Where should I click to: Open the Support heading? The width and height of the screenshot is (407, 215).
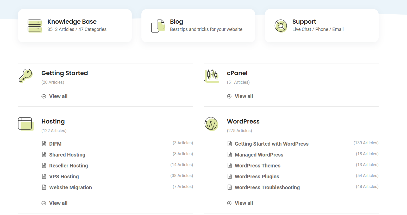(304, 22)
